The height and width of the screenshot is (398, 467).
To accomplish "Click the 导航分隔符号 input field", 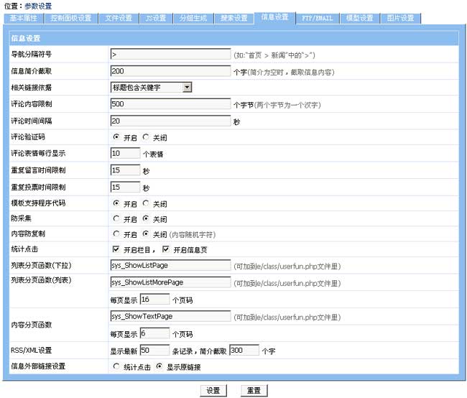I will pos(171,55).
